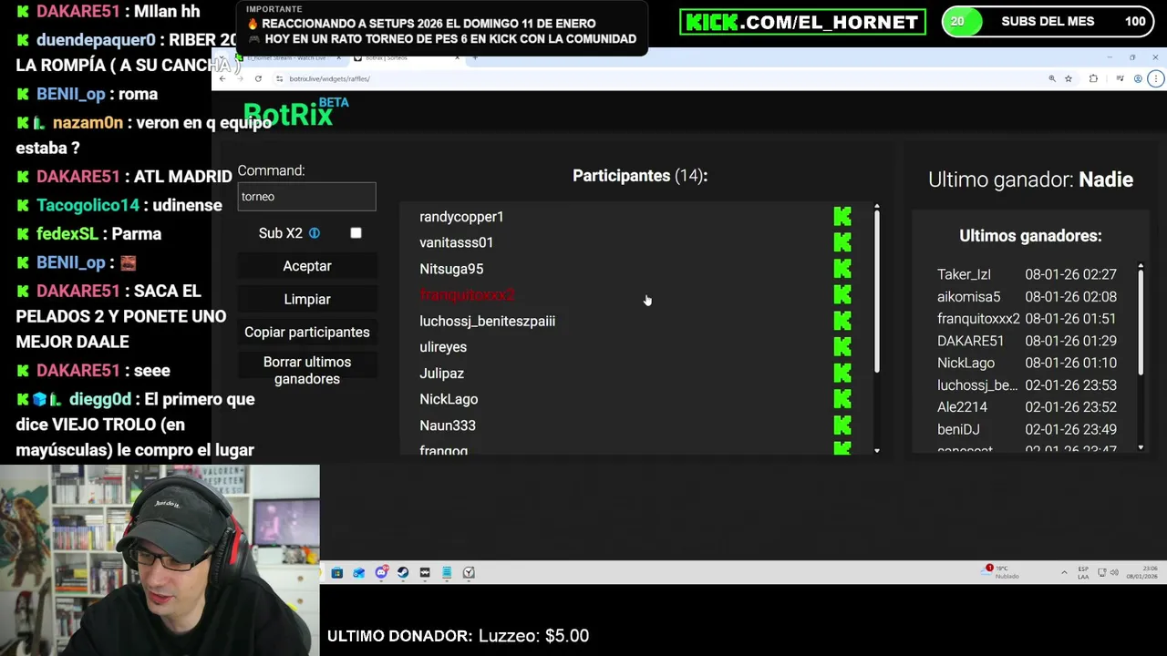The image size is (1167, 656).
Task: Open the browser zoom magnifier icon
Action: point(1052,78)
